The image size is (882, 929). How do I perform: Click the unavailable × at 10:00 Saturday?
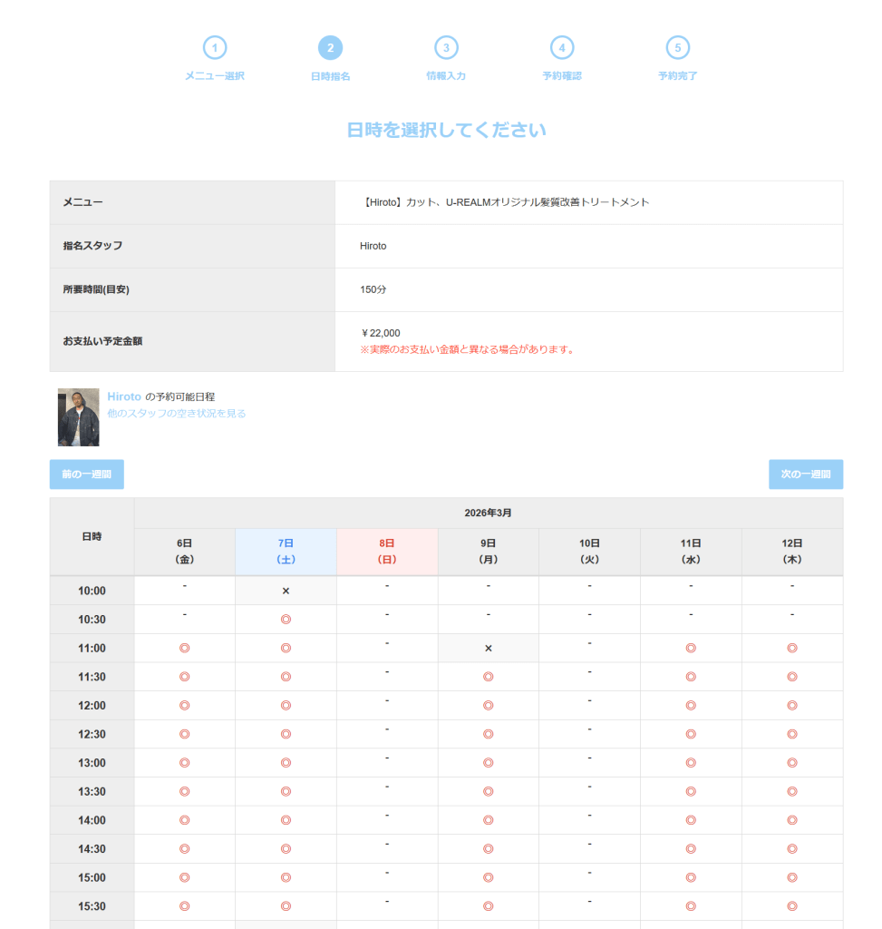coord(286,591)
